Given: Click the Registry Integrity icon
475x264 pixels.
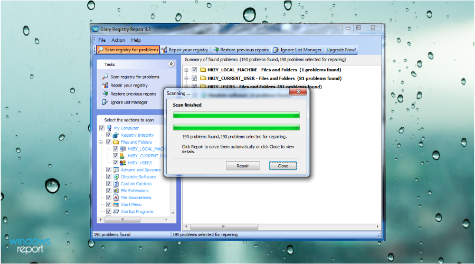Looking at the screenshot, I should tap(116, 135).
